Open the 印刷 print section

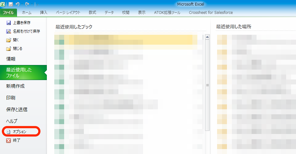pyautogui.click(x=11, y=98)
